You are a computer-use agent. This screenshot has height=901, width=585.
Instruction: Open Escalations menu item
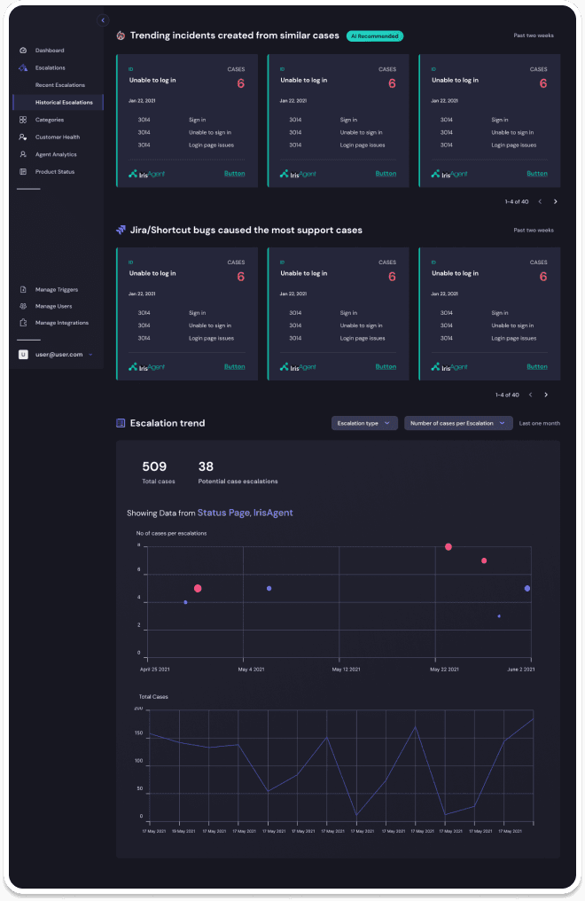pos(50,67)
